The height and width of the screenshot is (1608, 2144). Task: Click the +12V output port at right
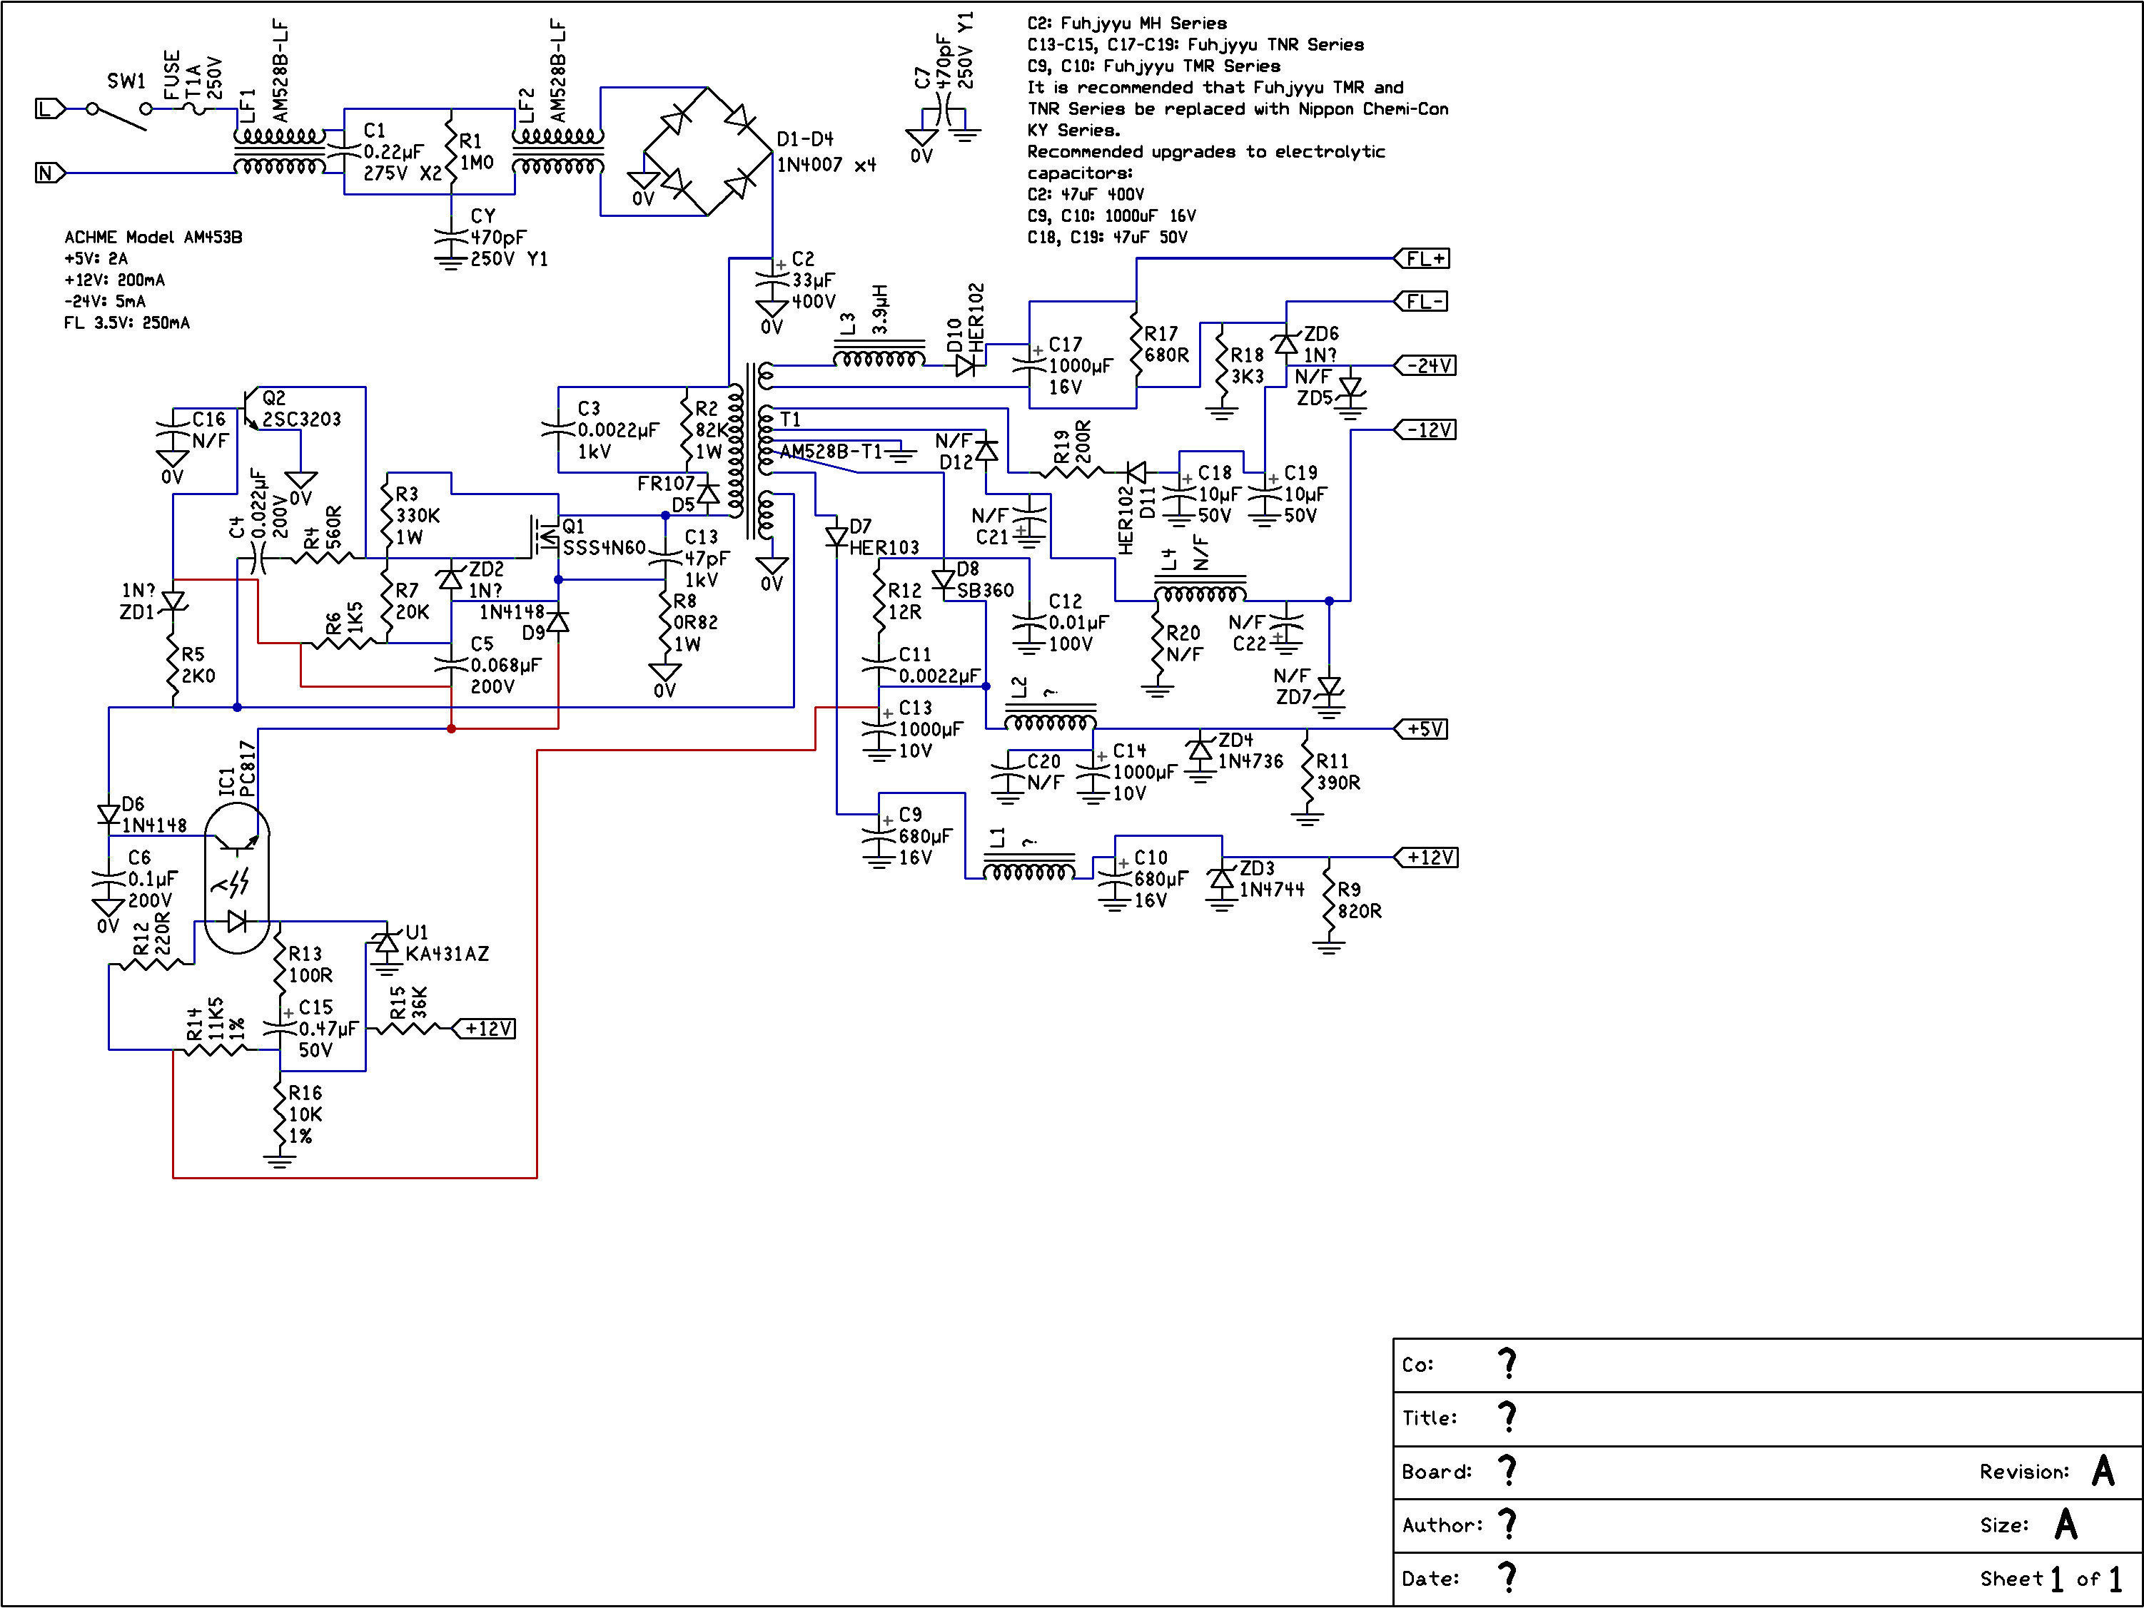point(1426,858)
